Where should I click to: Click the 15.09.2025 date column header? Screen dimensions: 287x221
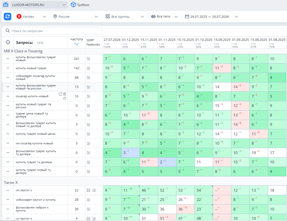coord(222,40)
